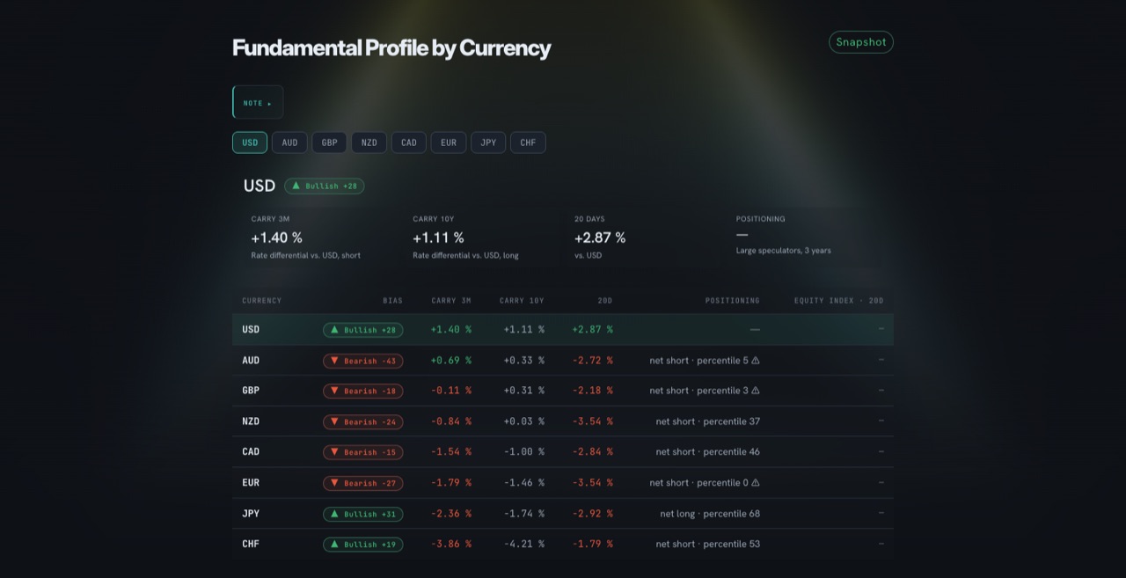This screenshot has height=578, width=1126.
Task: Click the Fundamental Profile by Currency title
Action: 391,48
